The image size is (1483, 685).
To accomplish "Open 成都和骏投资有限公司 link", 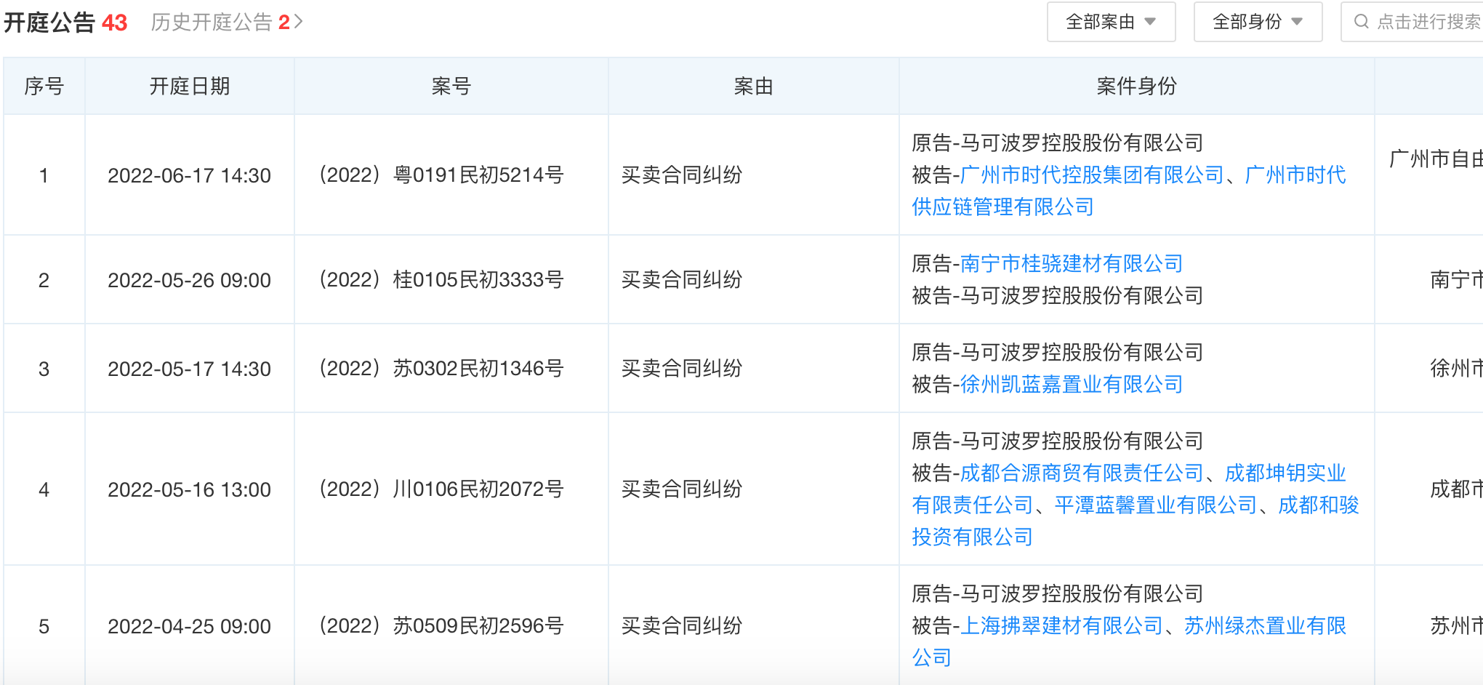I will click(x=1136, y=521).
